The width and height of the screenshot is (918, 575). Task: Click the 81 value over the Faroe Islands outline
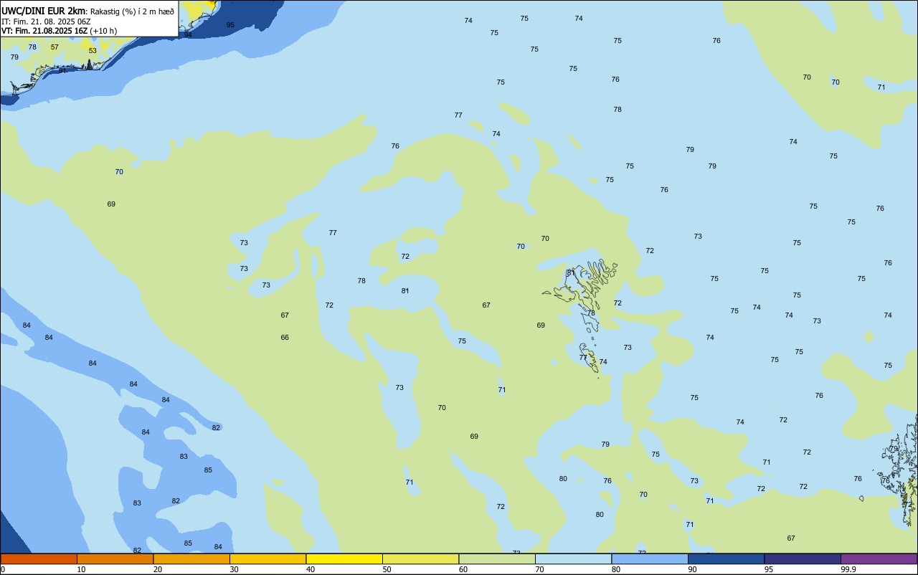pos(571,273)
